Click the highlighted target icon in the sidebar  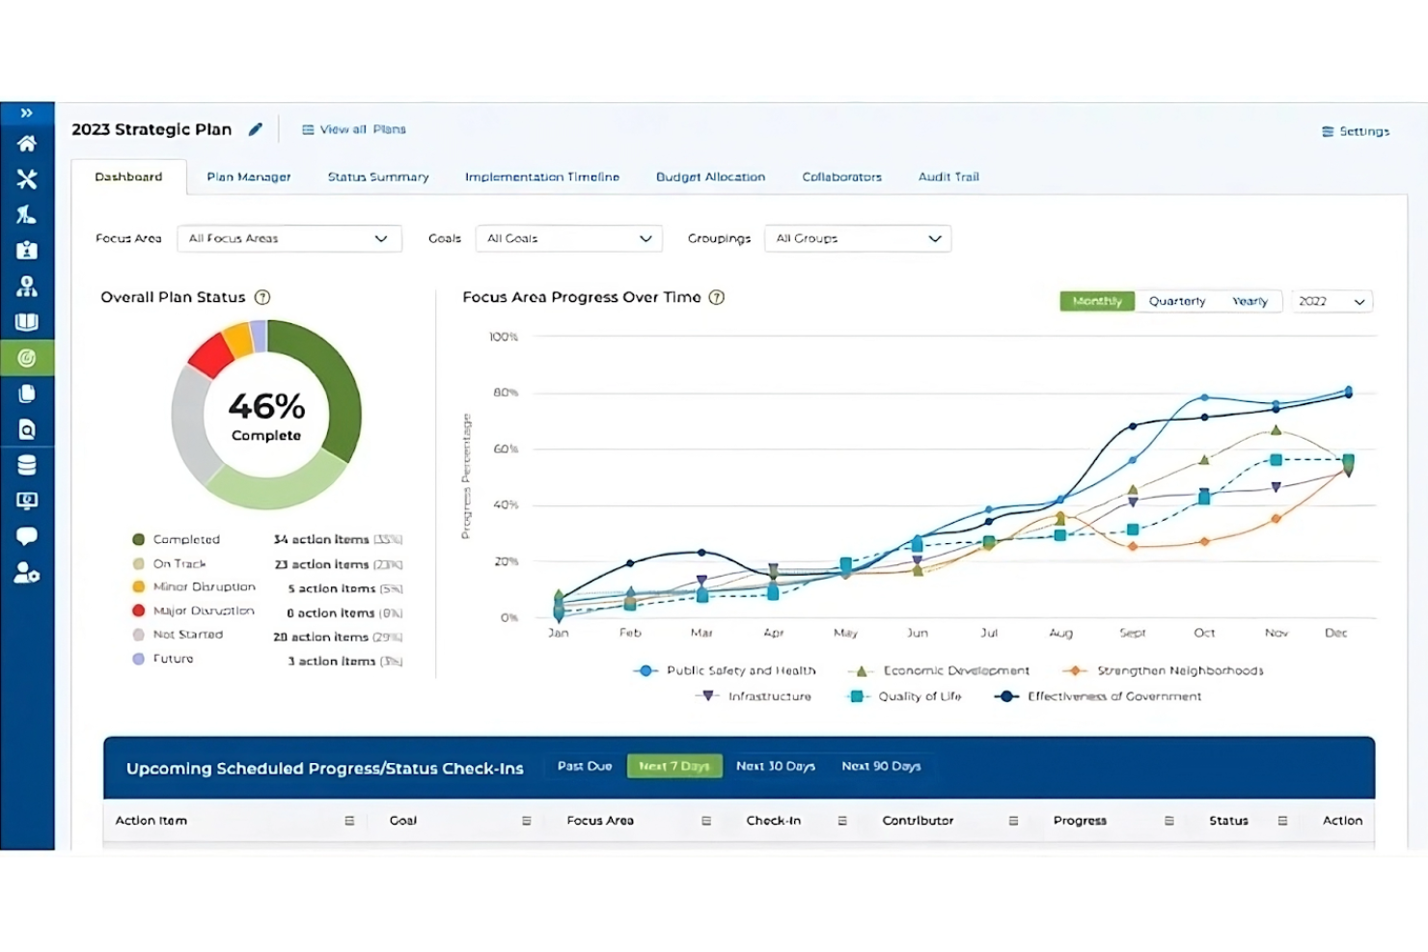click(x=27, y=358)
